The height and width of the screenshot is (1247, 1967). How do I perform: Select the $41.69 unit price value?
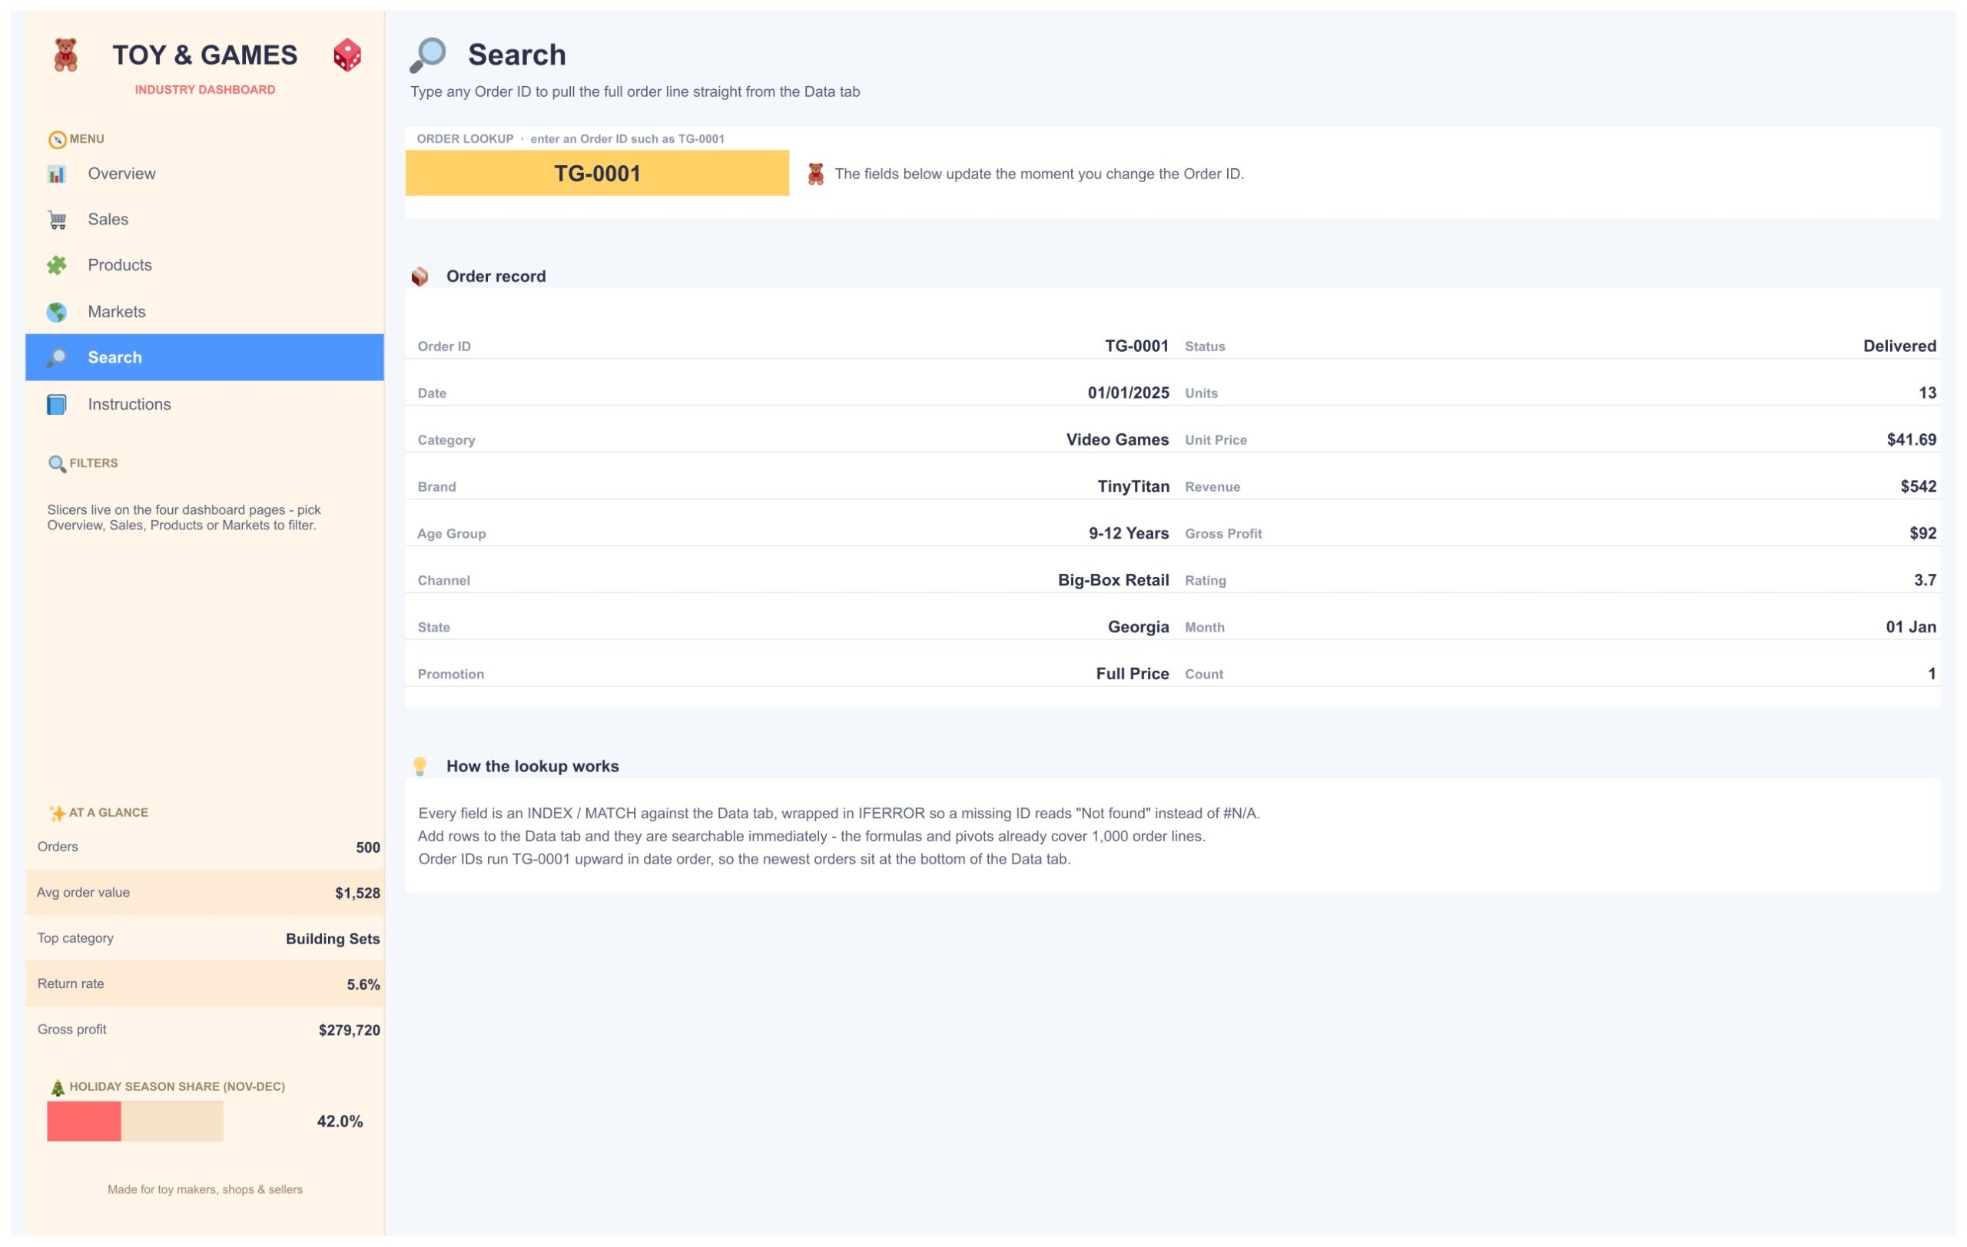pos(1912,440)
